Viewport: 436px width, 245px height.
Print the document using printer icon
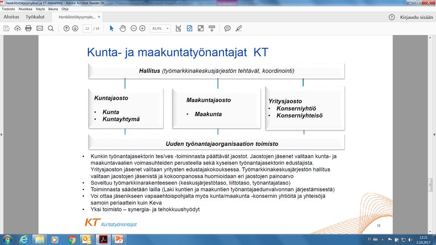[29, 28]
